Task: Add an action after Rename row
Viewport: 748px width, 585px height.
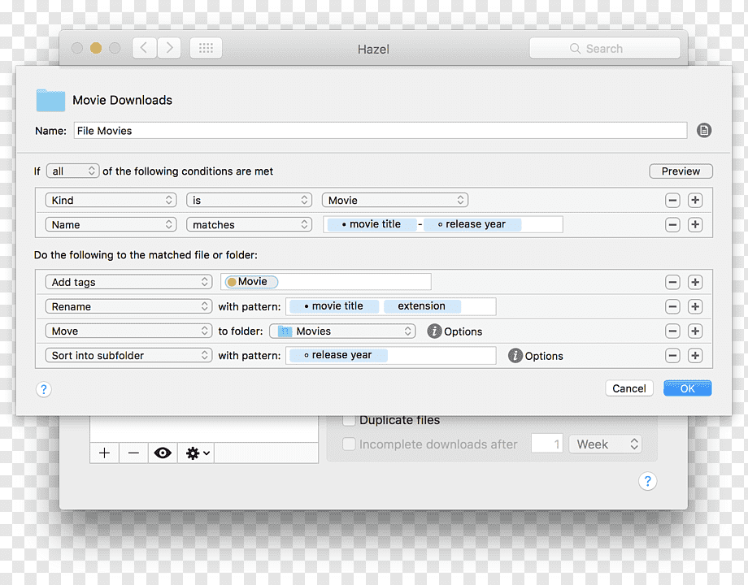Action: coord(695,306)
